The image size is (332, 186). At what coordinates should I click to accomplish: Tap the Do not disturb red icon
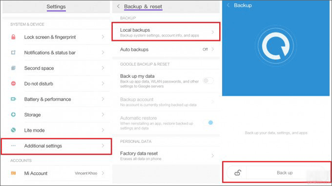(13, 84)
